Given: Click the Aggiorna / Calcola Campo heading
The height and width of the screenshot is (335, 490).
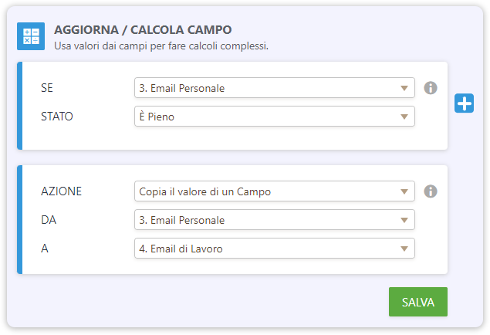Looking at the screenshot, I should tap(143, 30).
